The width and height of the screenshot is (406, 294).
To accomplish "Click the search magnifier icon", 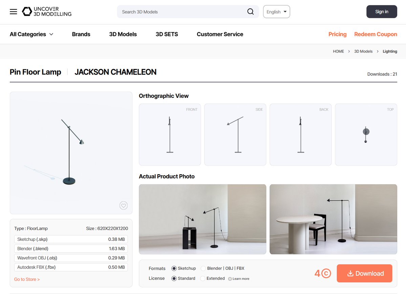I will click(250, 12).
